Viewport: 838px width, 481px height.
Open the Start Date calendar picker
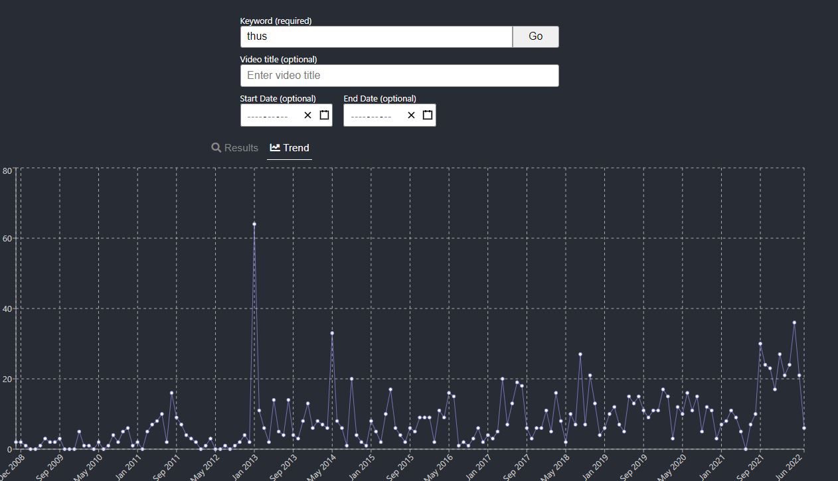(x=324, y=115)
